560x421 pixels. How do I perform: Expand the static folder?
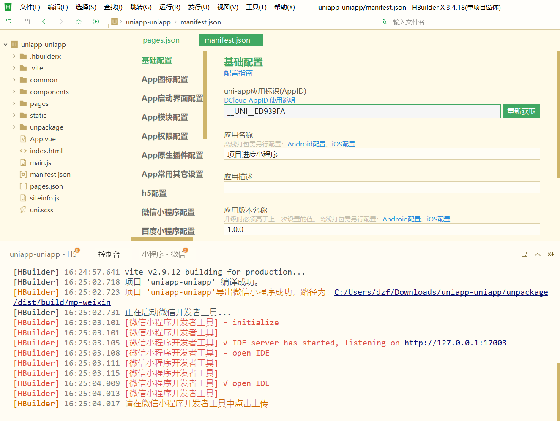(14, 115)
